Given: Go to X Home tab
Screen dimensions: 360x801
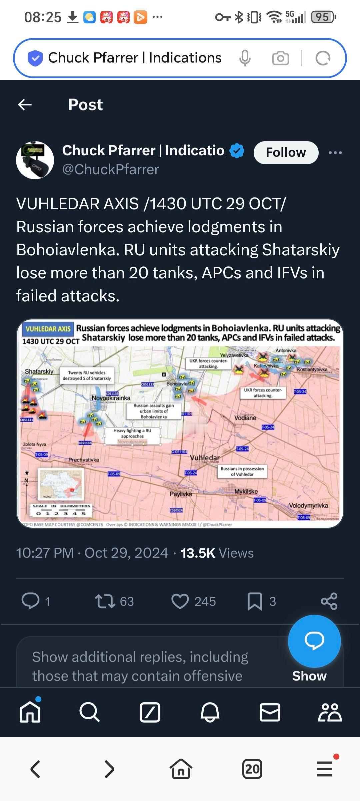Looking at the screenshot, I should (30, 712).
